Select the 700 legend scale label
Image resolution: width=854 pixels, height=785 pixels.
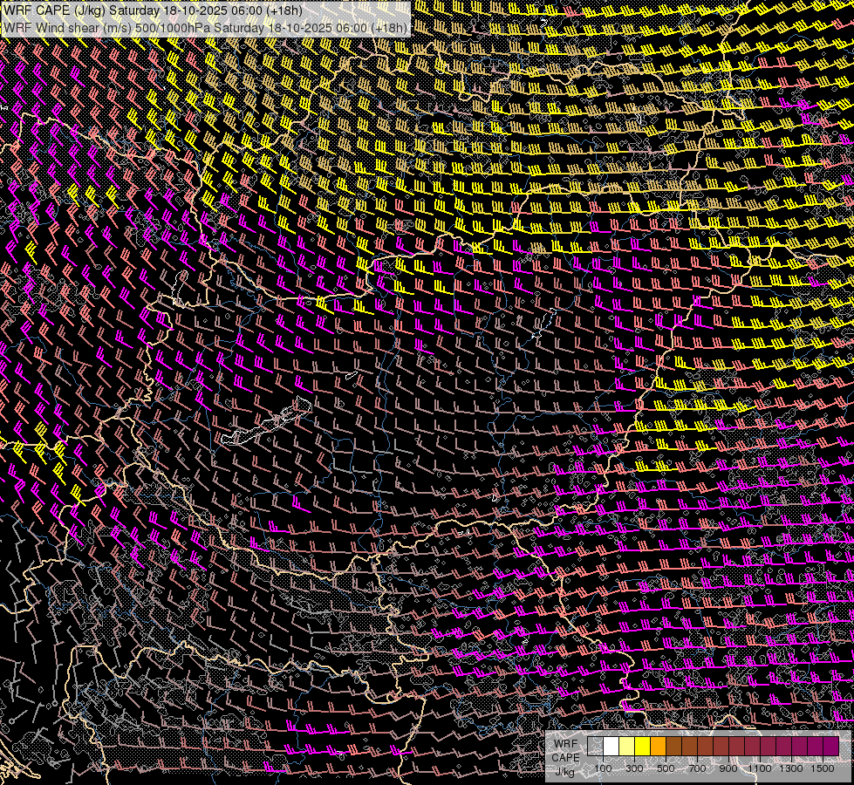(x=697, y=768)
